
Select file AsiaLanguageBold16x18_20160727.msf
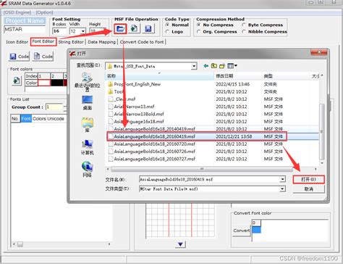point(152,159)
